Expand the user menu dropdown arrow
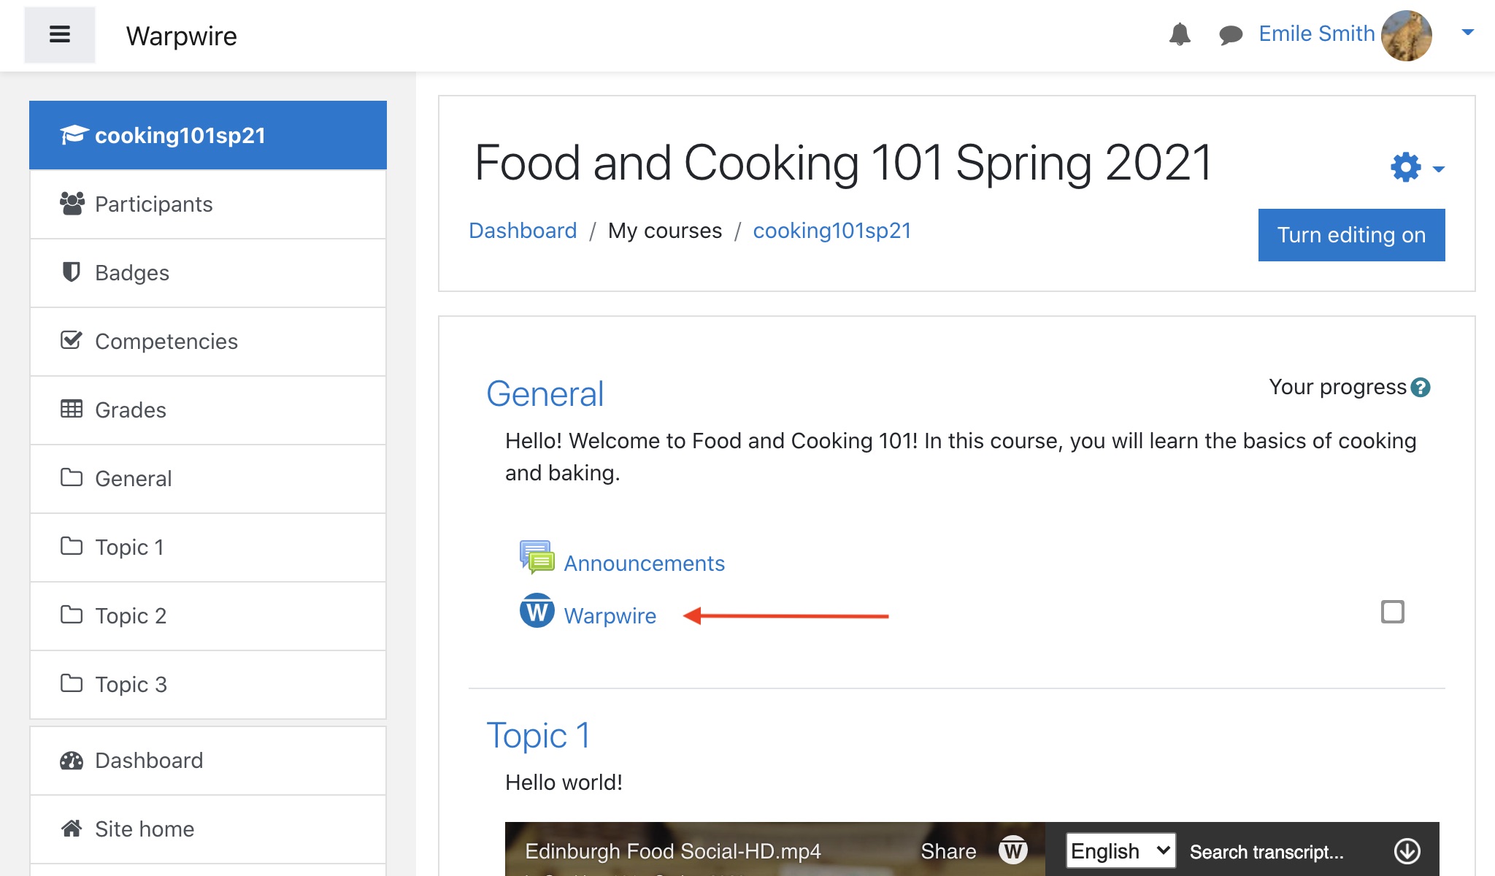 pyautogui.click(x=1467, y=32)
